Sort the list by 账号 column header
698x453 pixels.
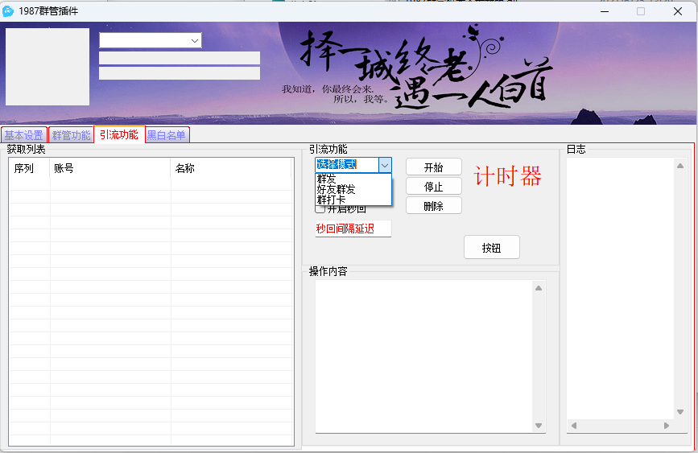[x=110, y=168]
